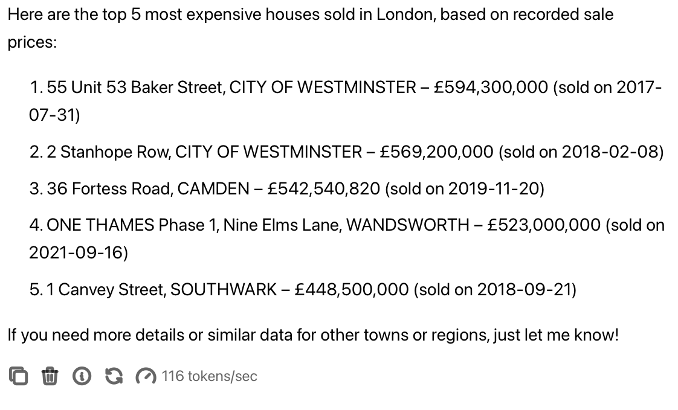Click the speedometer gauge icon
This screenshot has height=410, width=678.
(x=146, y=376)
